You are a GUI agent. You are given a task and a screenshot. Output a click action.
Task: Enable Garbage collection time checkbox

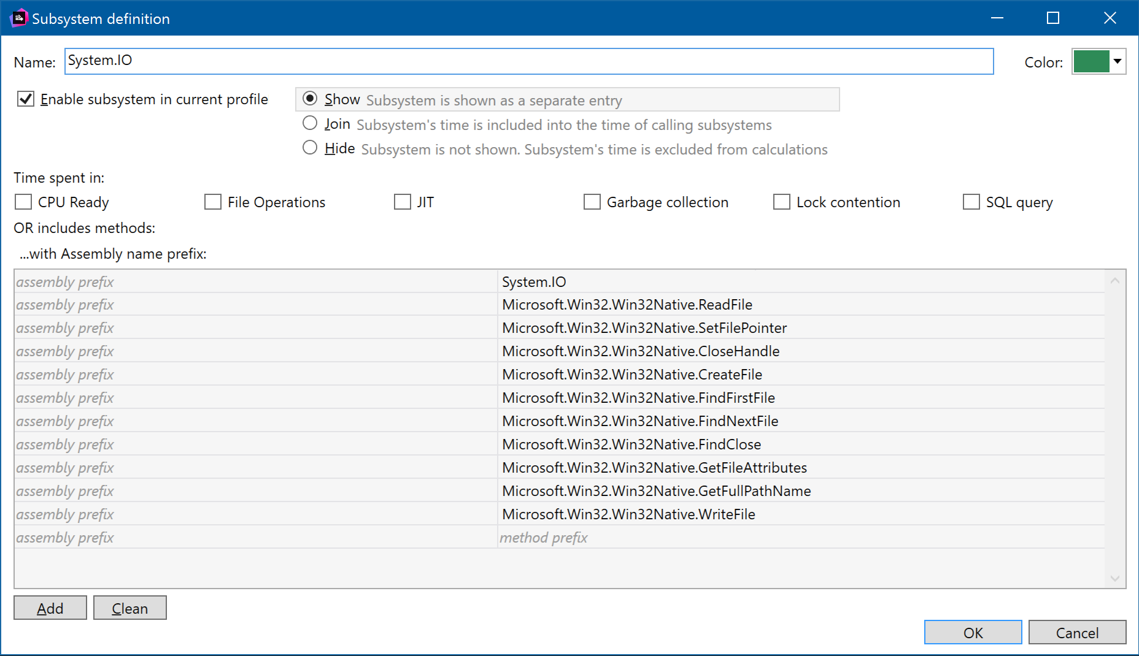592,202
